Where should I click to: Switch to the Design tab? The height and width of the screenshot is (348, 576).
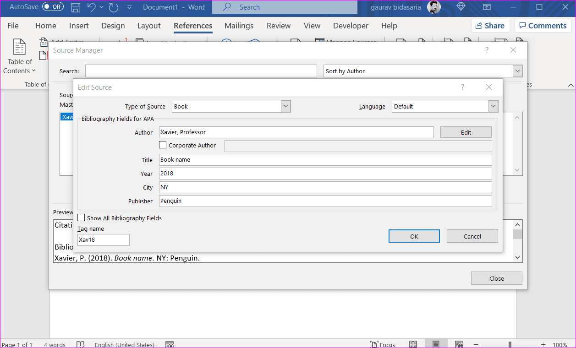tap(113, 26)
